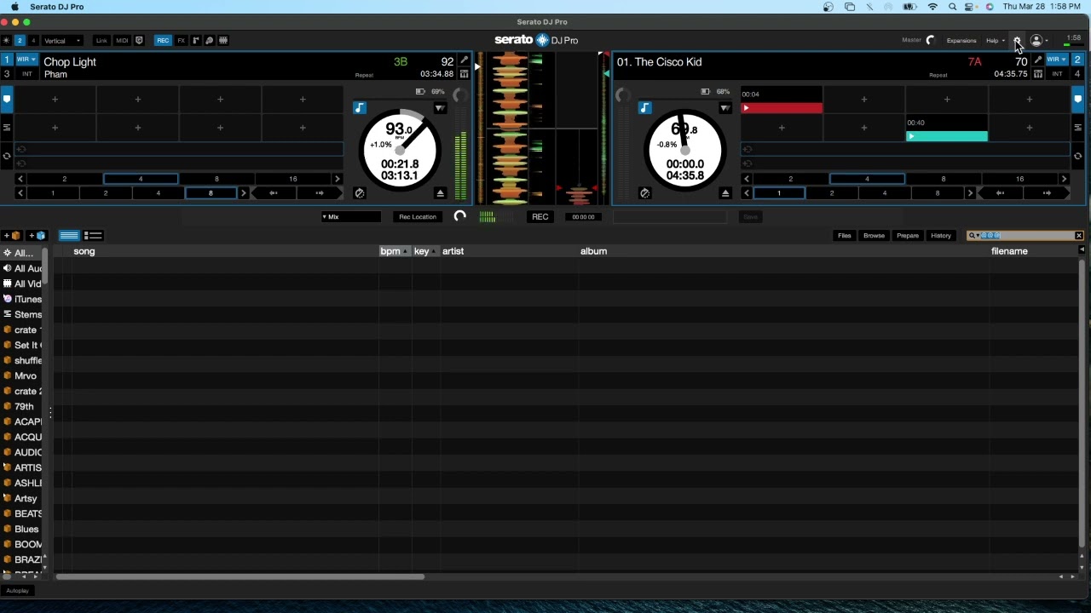Open WIR input dropdown on left deck

[x=26, y=60]
